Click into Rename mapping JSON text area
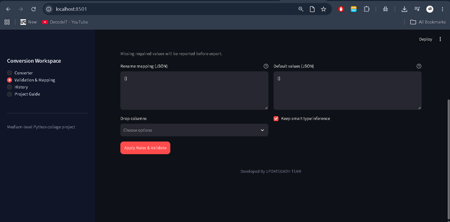 pos(194,91)
